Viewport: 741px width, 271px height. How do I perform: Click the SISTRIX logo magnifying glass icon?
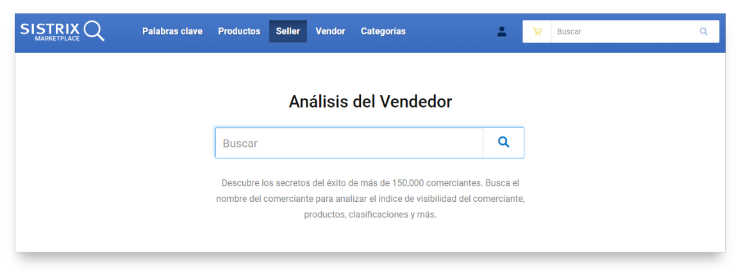94,30
